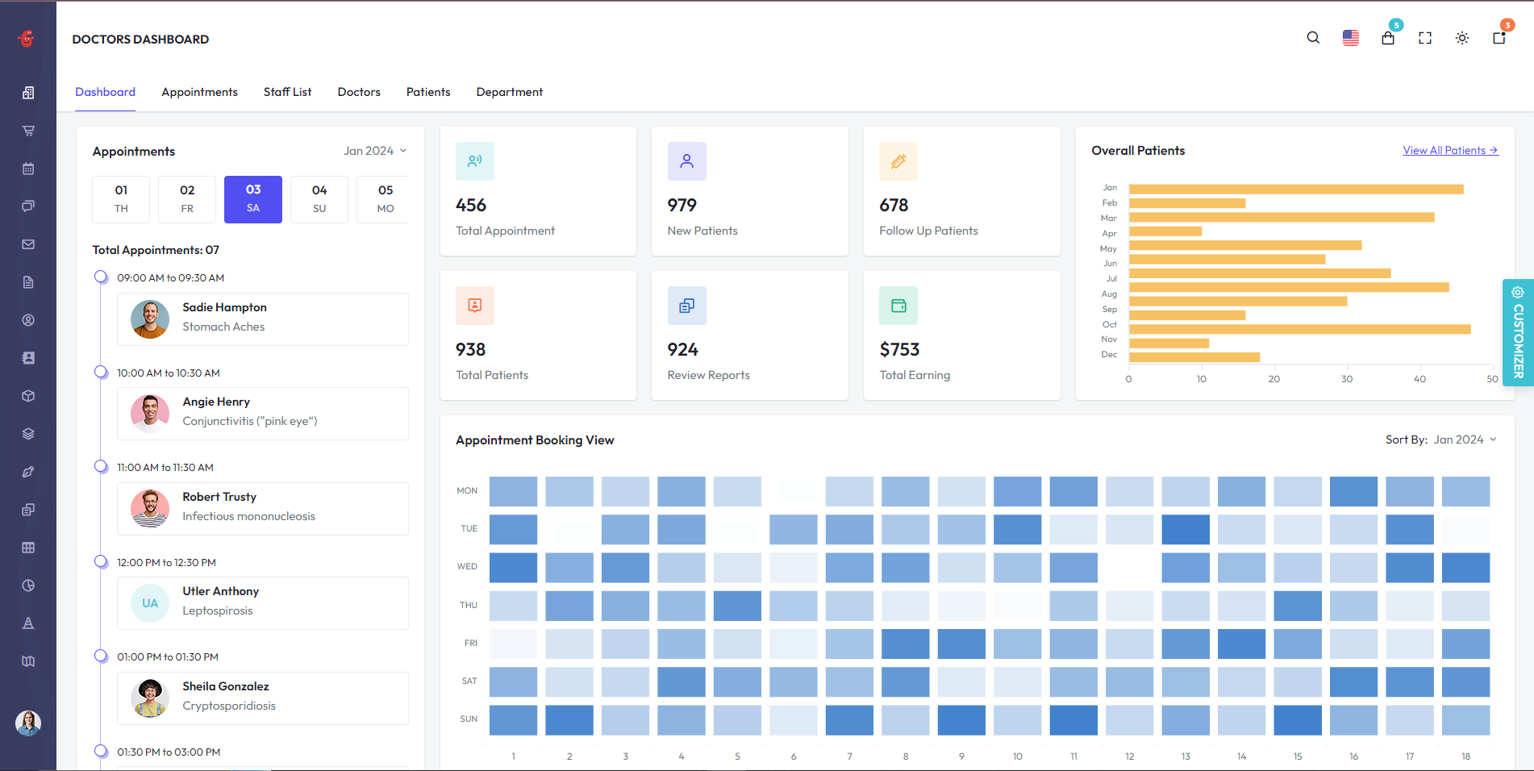Open the calendar icon in the sidebar
This screenshot has width=1534, height=771.
(x=28, y=169)
